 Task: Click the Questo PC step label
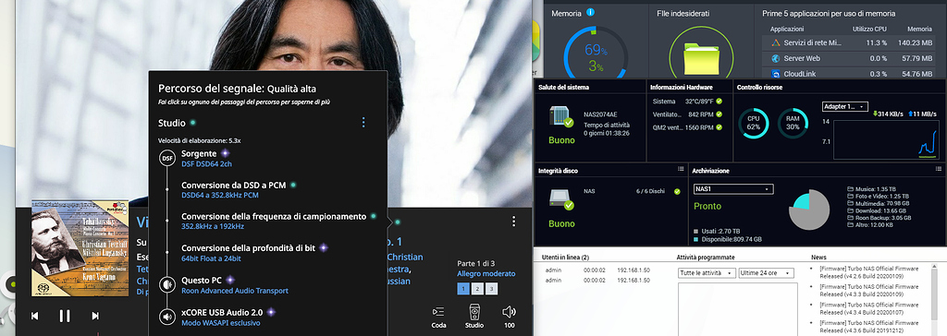click(201, 281)
